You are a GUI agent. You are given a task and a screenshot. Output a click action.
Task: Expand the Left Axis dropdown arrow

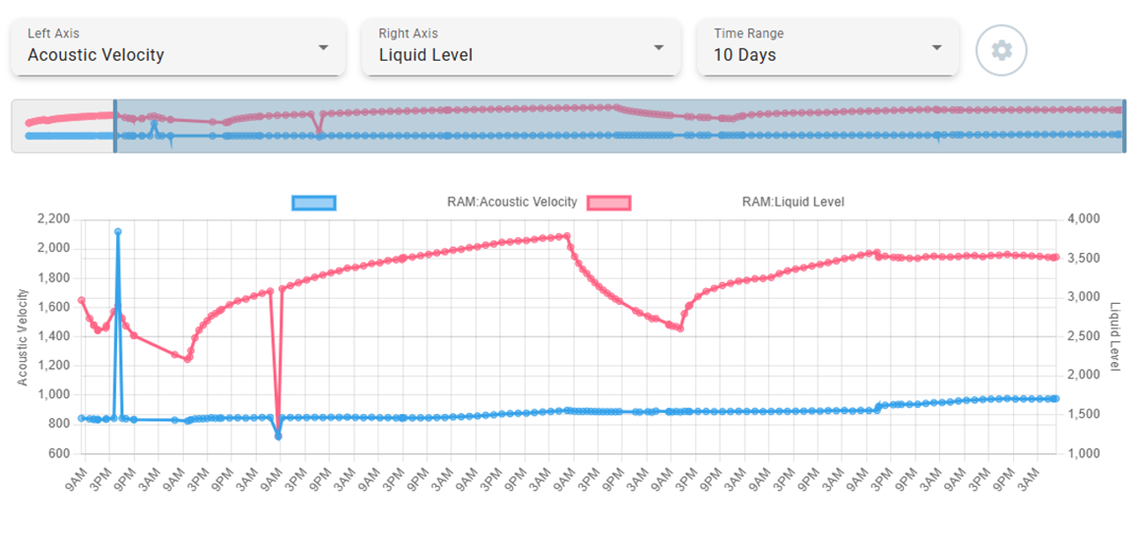[x=323, y=47]
